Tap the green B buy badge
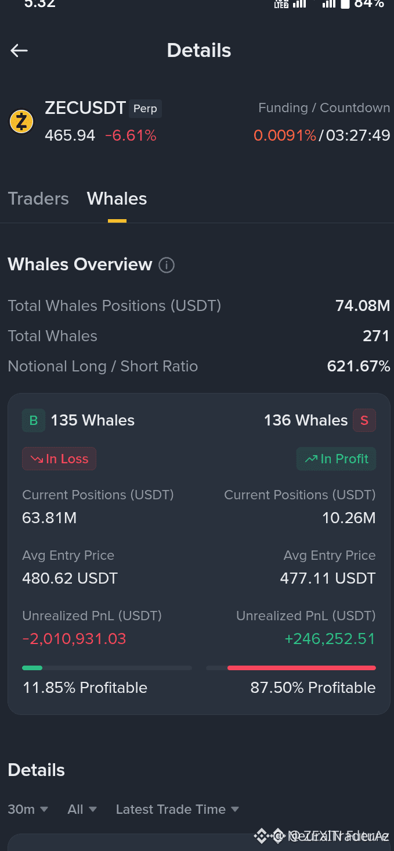This screenshot has width=394, height=851. 34,420
